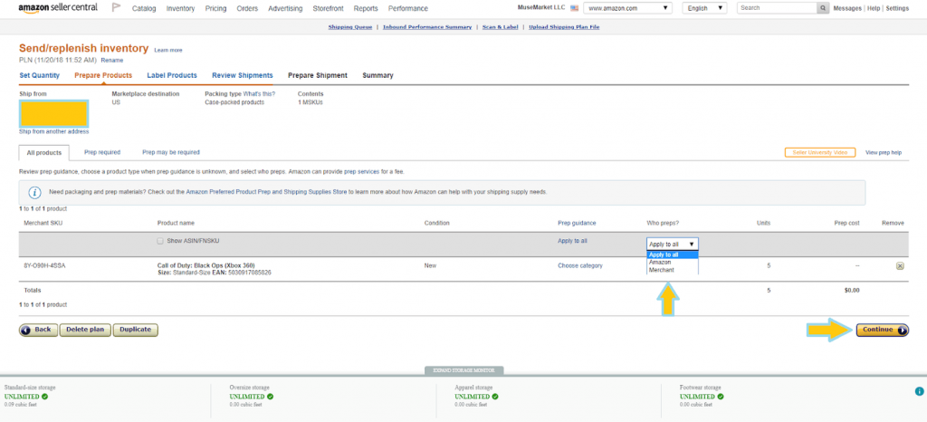Check the Show ASIN/FNSKU checkbox
927x422 pixels.
160,241
